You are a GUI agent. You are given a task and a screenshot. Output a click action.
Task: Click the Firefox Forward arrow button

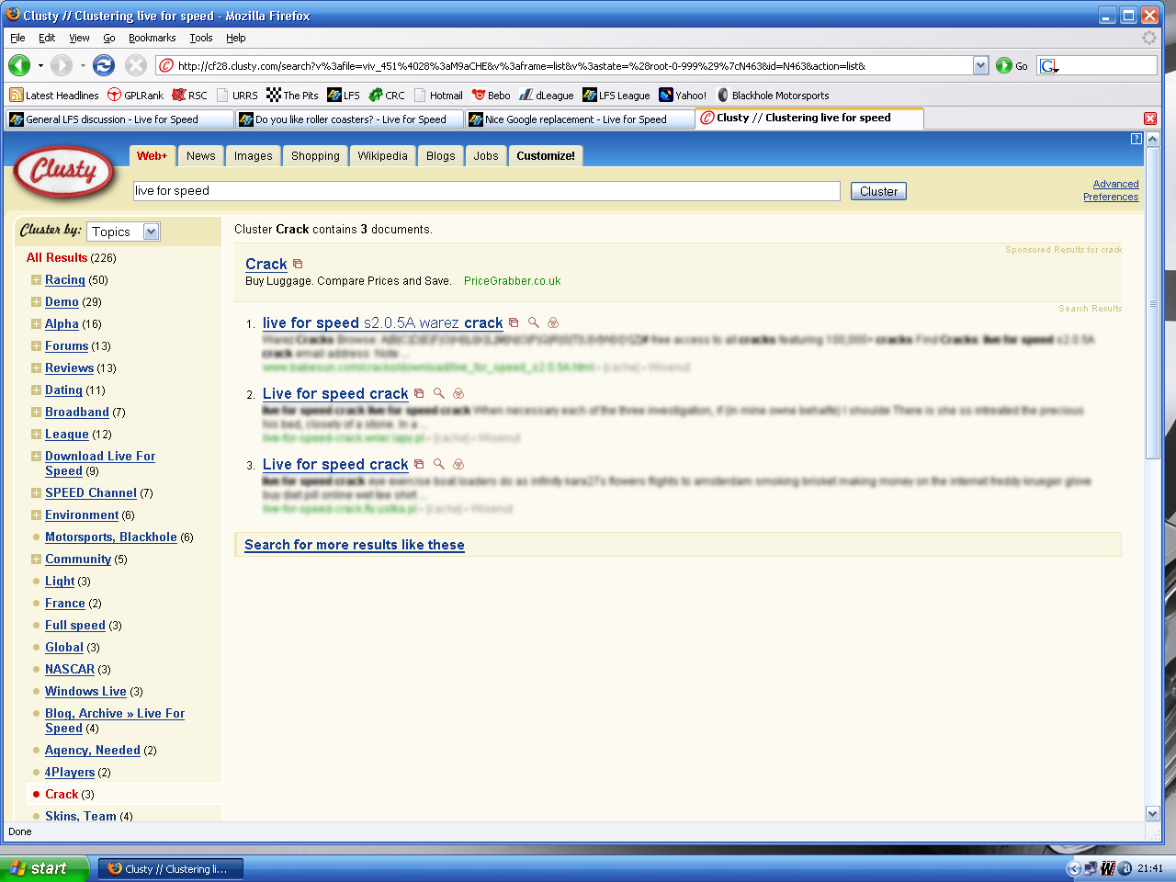pyautogui.click(x=62, y=65)
